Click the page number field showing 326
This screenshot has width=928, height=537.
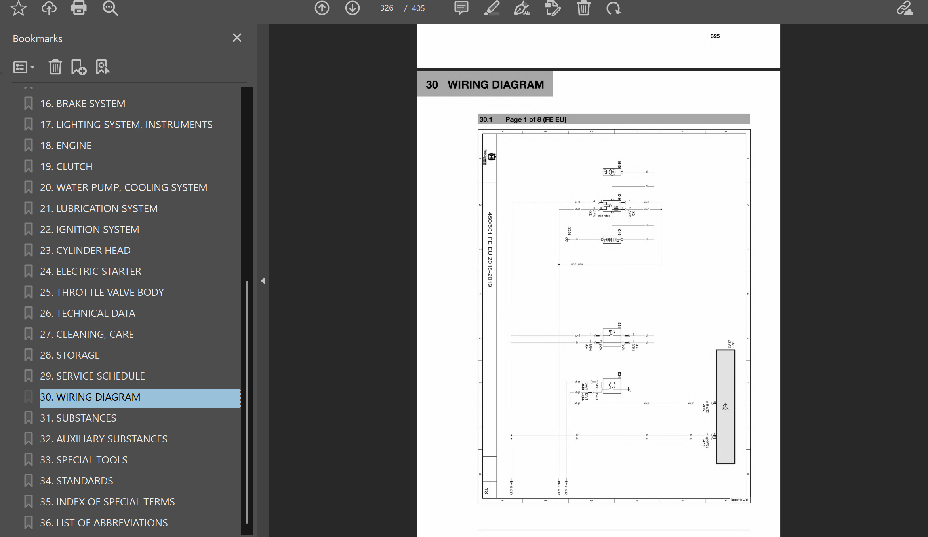[387, 8]
